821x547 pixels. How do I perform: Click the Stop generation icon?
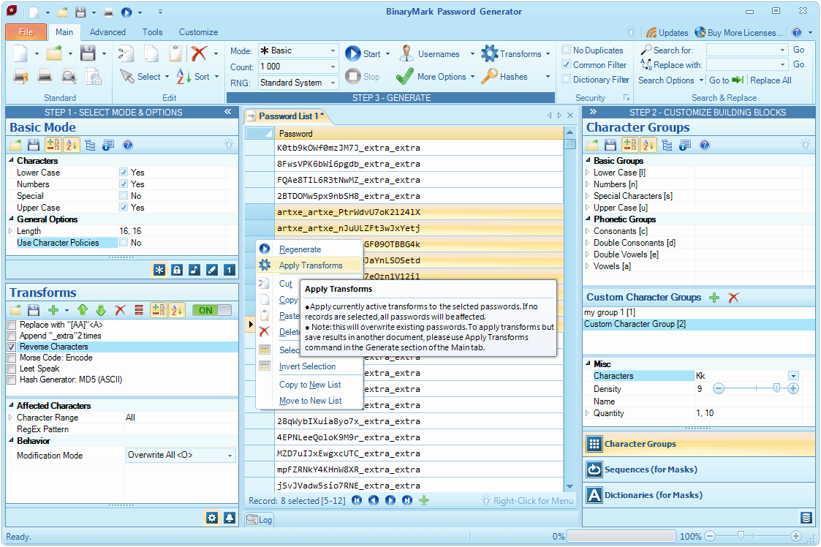pyautogui.click(x=353, y=76)
